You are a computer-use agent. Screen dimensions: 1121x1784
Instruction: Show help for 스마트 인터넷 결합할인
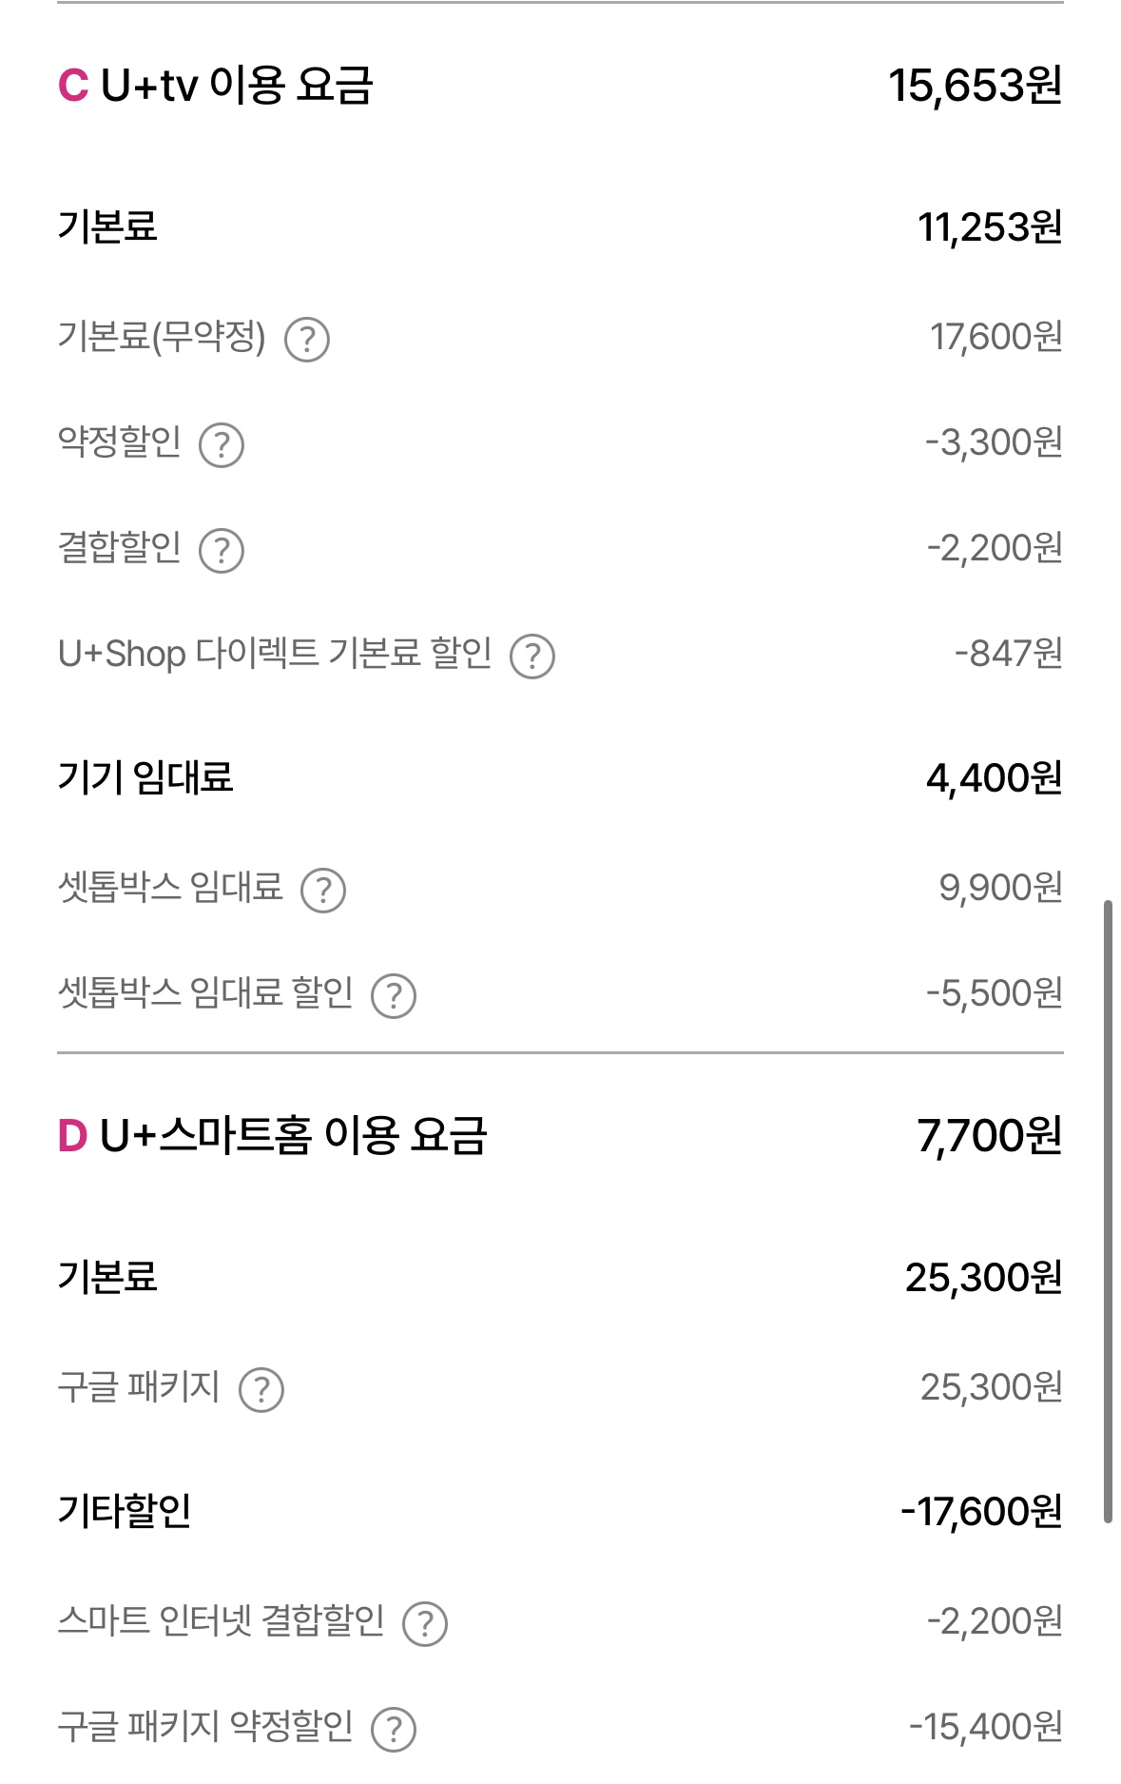[425, 1624]
